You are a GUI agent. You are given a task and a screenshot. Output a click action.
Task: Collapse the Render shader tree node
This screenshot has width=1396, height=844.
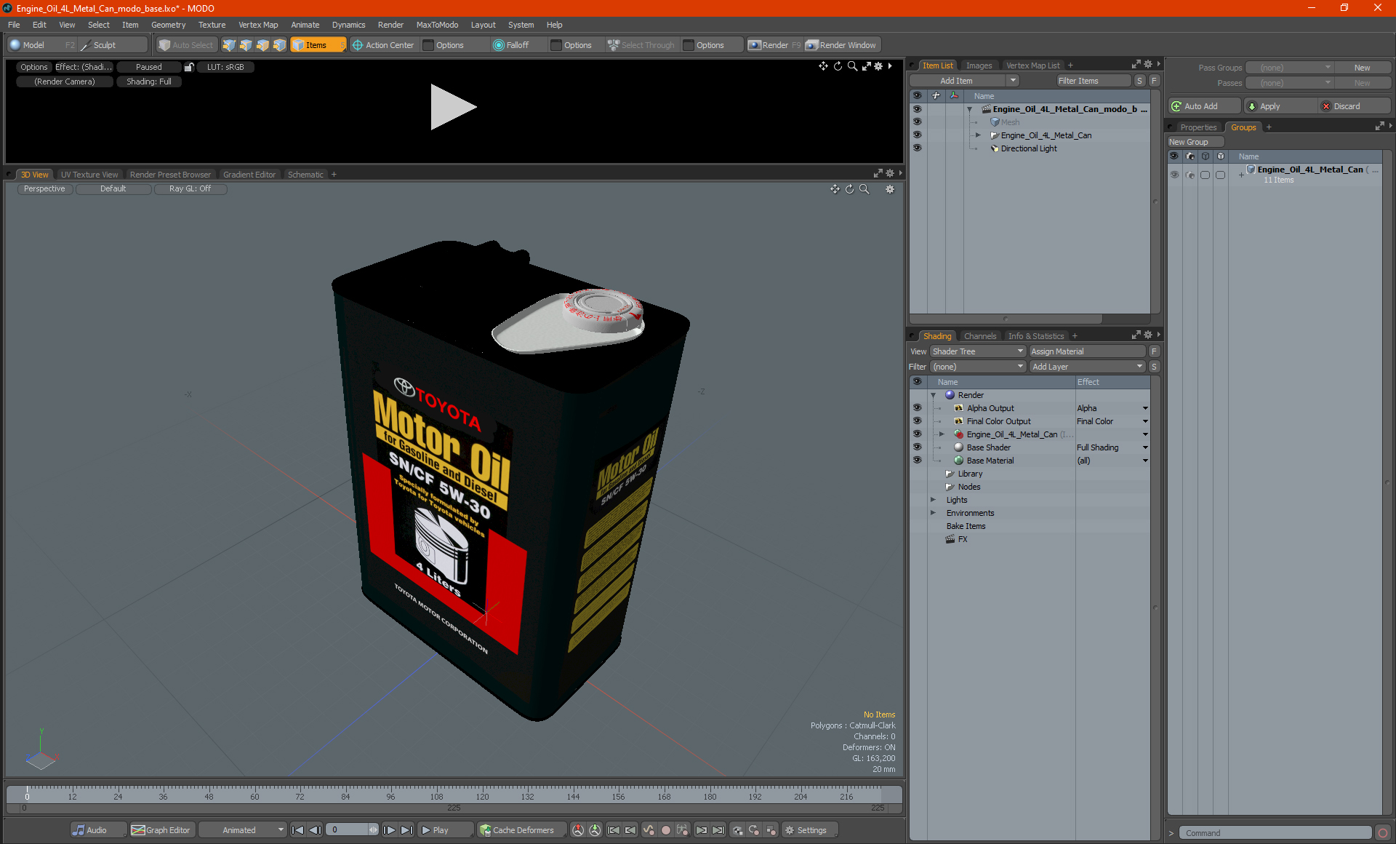point(933,395)
